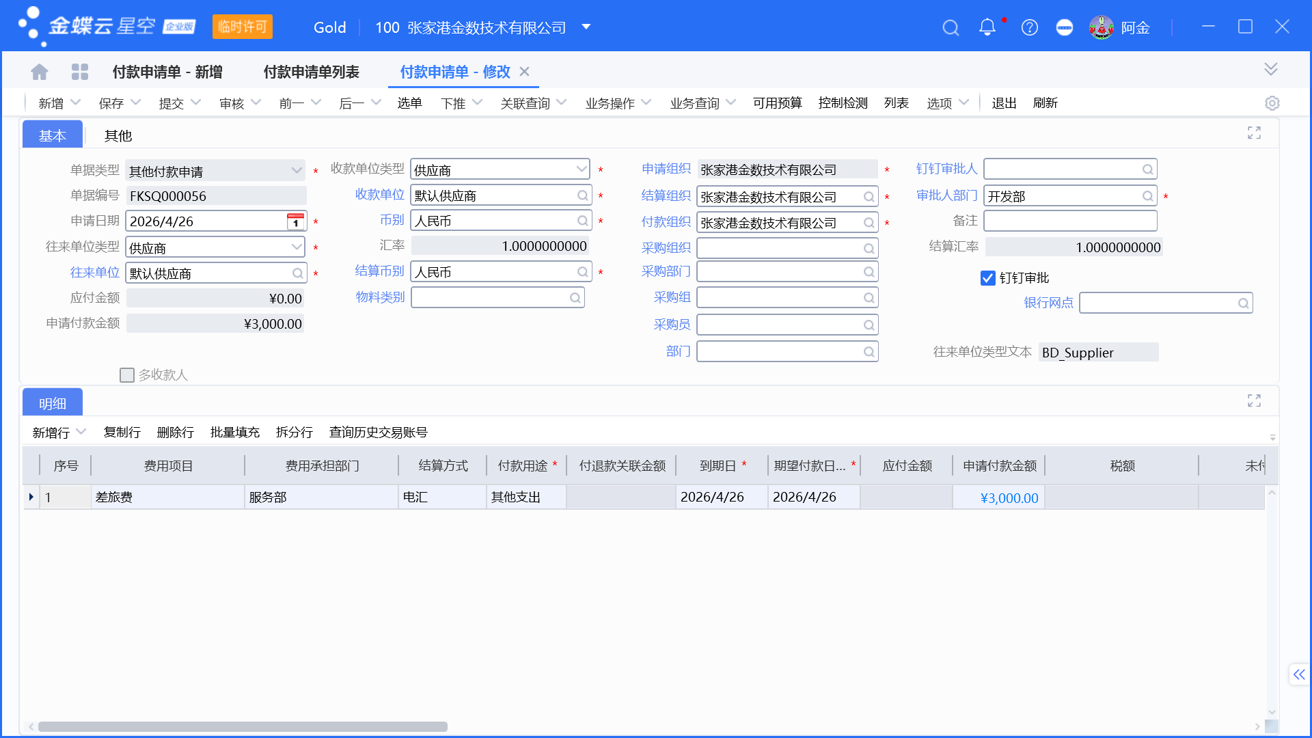
Task: Search lookup in 银行网点 field
Action: pyautogui.click(x=1243, y=303)
